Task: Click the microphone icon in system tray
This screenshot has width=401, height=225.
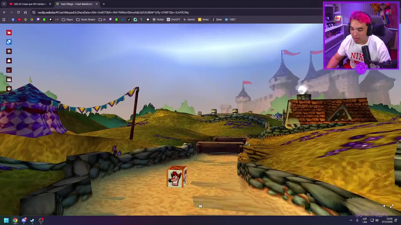Action: [357, 220]
